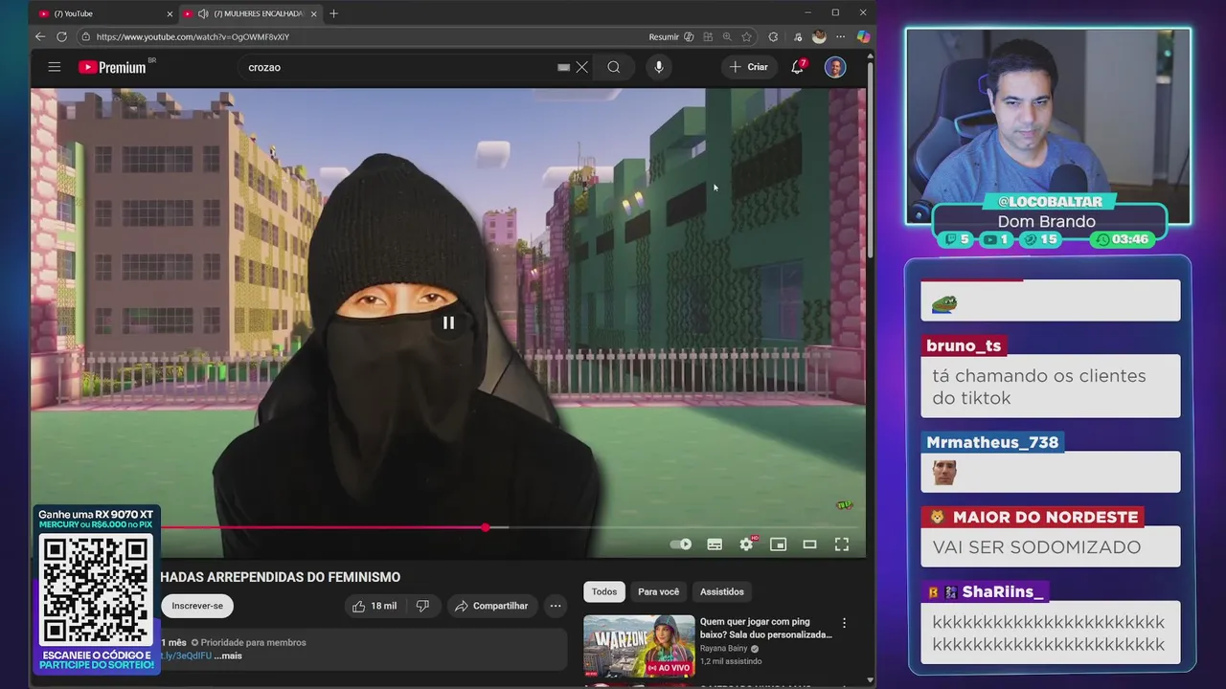This screenshot has width=1226, height=689.
Task: Open more actions ellipsis below video
Action: 556,606
